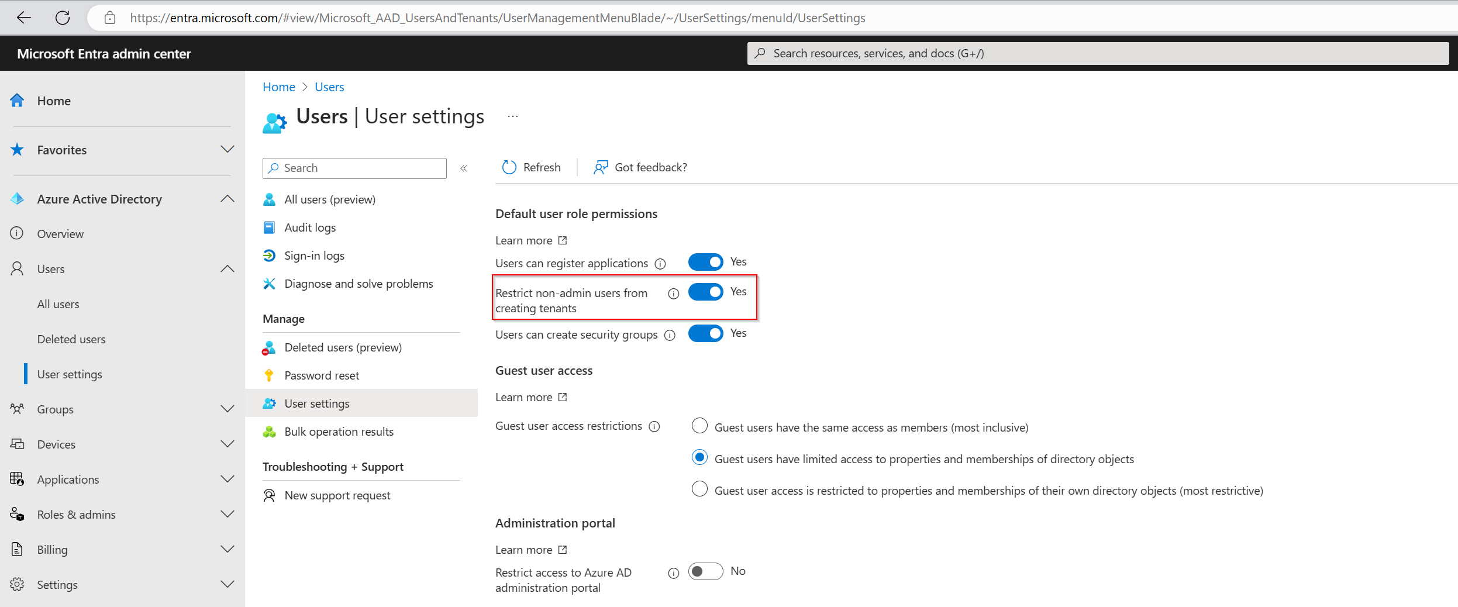Expand the Favorites section chevron
Screen dimensions: 1458x607
[228, 150]
